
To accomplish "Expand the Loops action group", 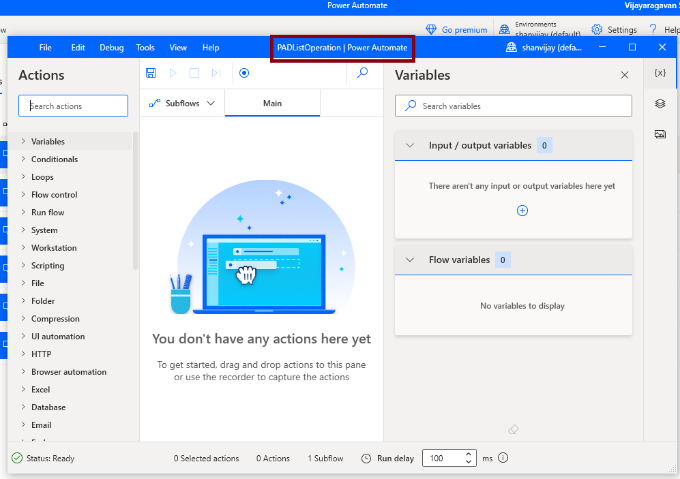I will click(x=23, y=176).
